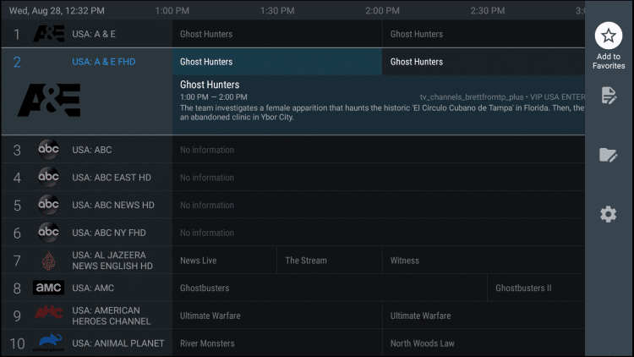
Task: Click the 1:00 PM – 2:00 PM time range
Action: (214, 97)
